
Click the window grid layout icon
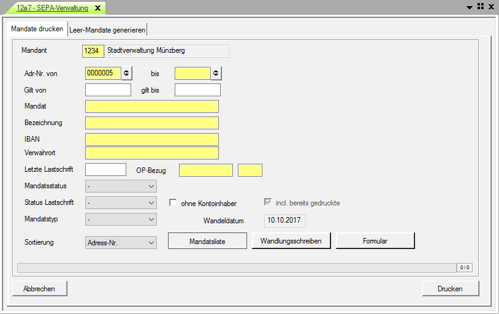pyautogui.click(x=480, y=7)
